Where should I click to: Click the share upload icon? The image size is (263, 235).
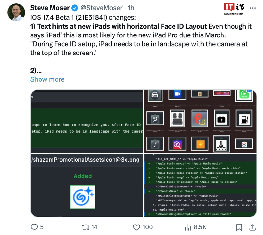pos(253,227)
